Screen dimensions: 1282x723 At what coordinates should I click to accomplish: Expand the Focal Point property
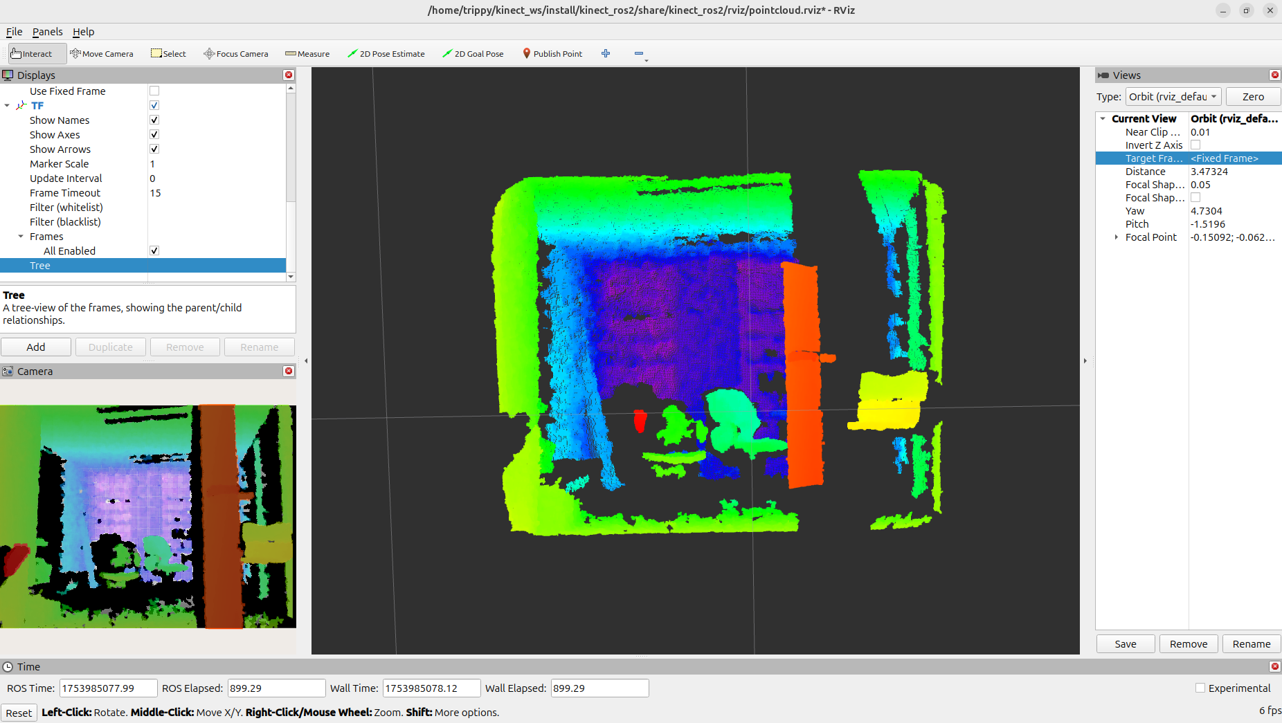tap(1116, 237)
